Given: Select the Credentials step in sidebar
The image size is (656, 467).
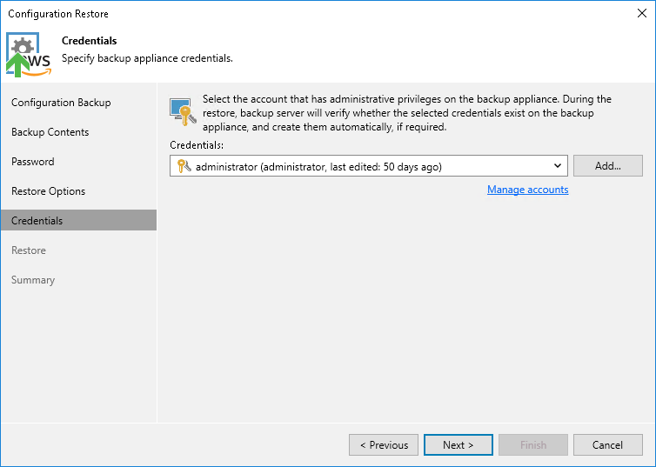Looking at the screenshot, I should tap(37, 221).
